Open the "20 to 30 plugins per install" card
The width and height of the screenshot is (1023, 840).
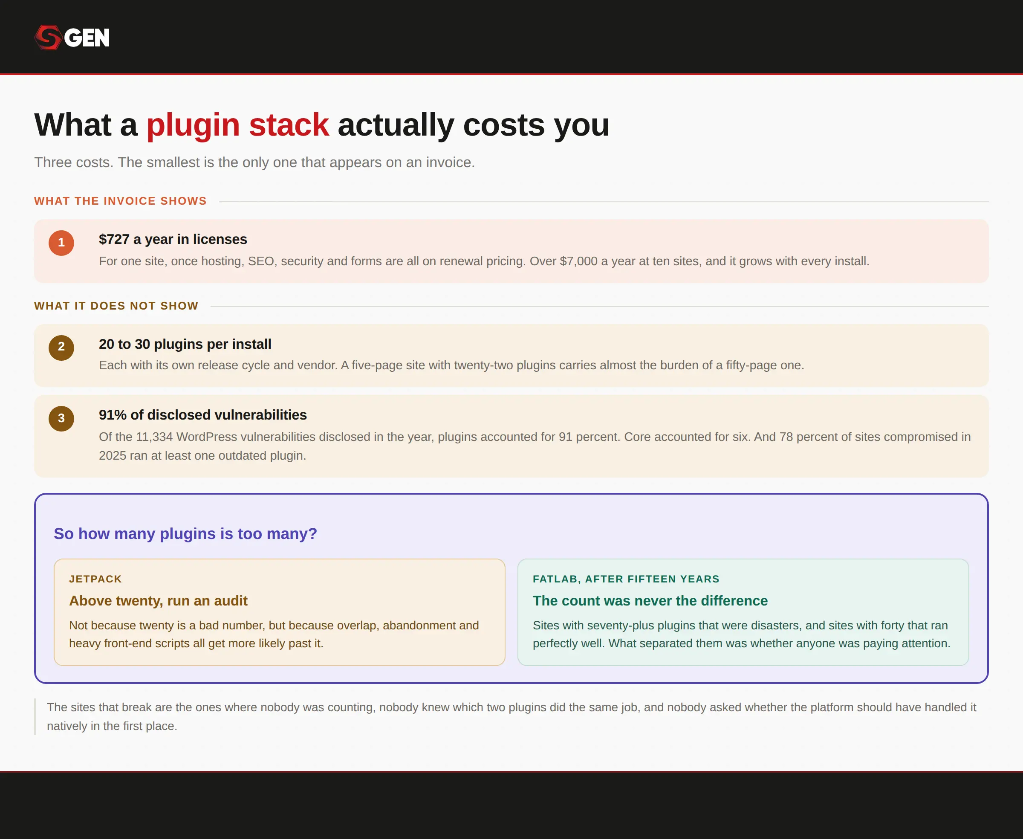click(x=511, y=356)
